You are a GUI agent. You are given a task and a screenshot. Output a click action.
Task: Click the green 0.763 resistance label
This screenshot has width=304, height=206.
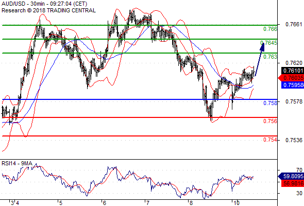click(x=270, y=57)
